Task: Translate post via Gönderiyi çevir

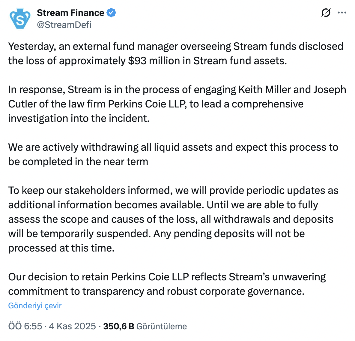Action: pyautogui.click(x=35, y=306)
